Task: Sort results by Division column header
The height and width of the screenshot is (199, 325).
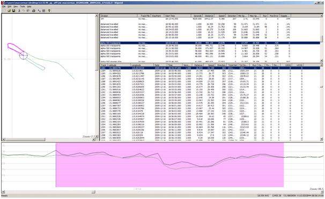Action: (x=119, y=16)
